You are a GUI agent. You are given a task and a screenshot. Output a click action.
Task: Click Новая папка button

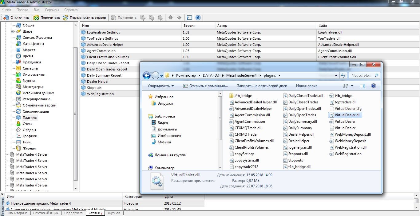click(x=307, y=86)
